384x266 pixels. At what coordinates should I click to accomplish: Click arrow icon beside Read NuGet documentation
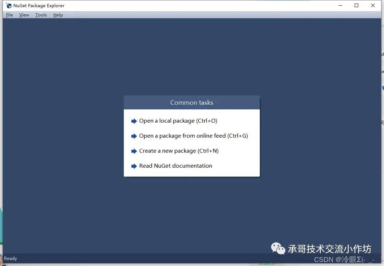click(x=134, y=166)
